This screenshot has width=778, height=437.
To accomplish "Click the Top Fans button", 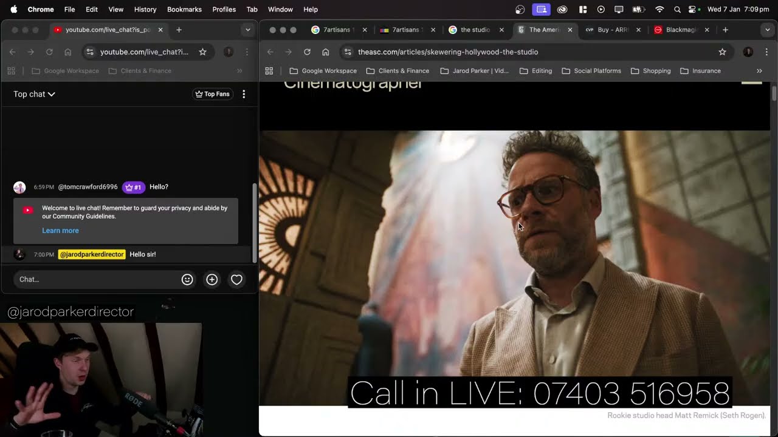I will coord(212,94).
